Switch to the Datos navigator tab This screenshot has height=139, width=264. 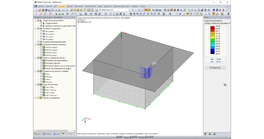38,134
